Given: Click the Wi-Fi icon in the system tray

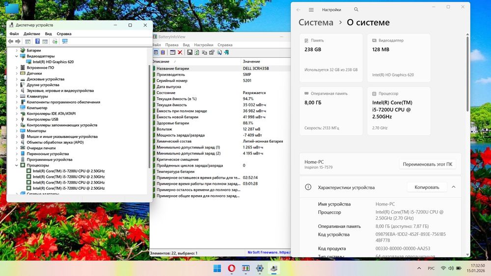Looking at the screenshot, I should tap(443, 268).
